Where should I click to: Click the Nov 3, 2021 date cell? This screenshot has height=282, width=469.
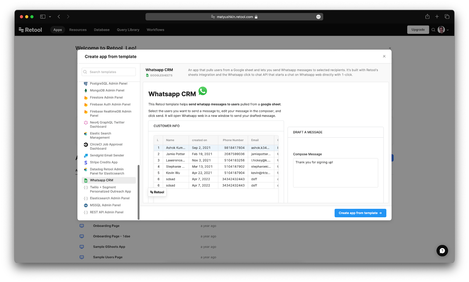[x=203, y=160]
